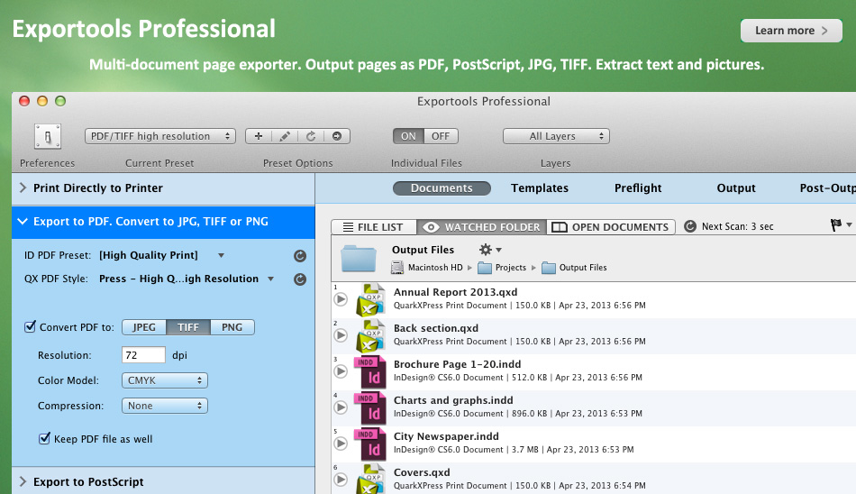This screenshot has width=856, height=494.
Task: Switch to the Output tab
Action: (736, 188)
